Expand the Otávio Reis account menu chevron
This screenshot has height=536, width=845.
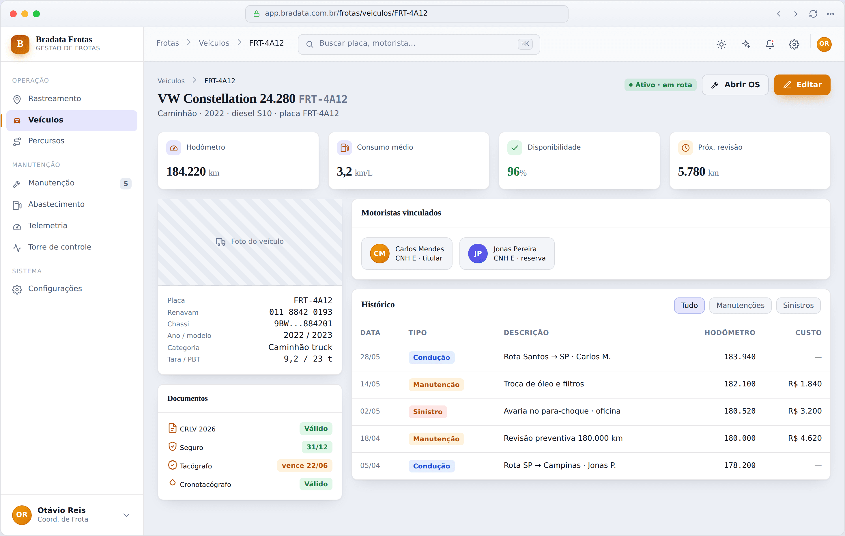[126, 515]
